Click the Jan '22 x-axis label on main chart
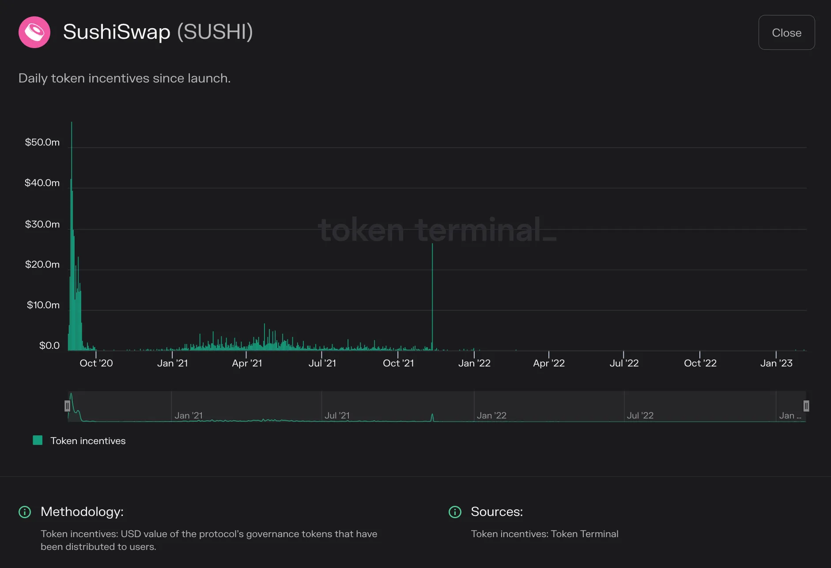831x568 pixels. click(x=474, y=363)
